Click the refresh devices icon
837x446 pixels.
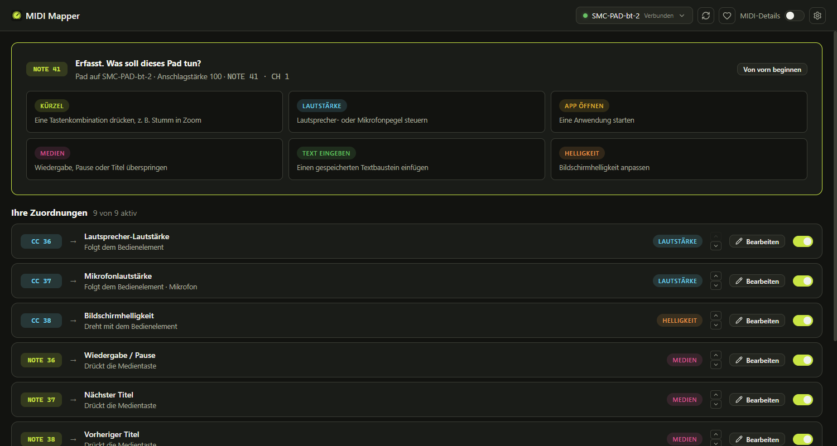click(x=706, y=16)
